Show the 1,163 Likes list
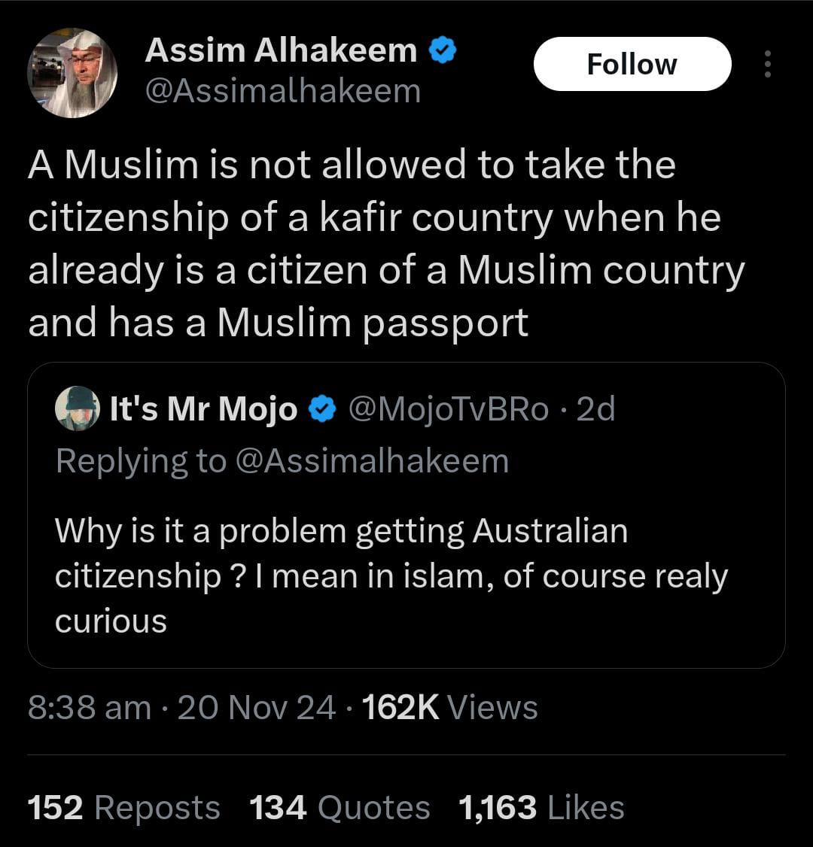Viewport: 813px width, 847px height. pos(541,808)
